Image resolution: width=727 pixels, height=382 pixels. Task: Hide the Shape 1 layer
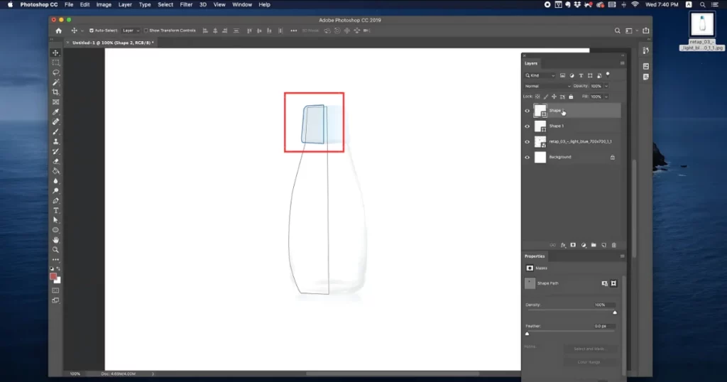528,126
